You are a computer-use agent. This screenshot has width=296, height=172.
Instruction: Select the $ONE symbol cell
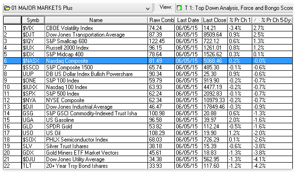click(33, 81)
